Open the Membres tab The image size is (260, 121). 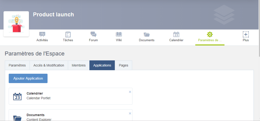[79, 65]
